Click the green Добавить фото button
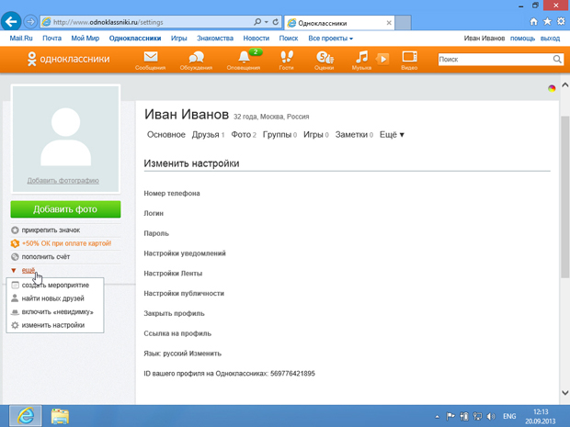This screenshot has height=427, width=570. (65, 209)
